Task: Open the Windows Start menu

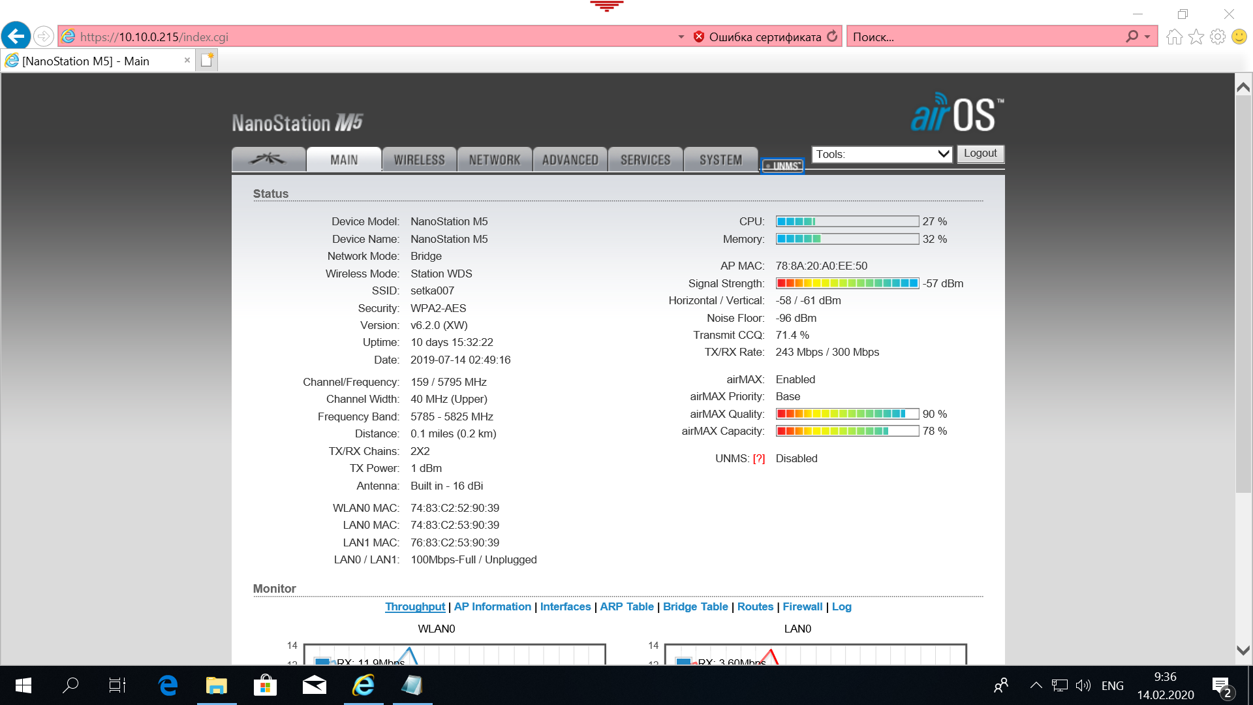Action: [x=23, y=685]
